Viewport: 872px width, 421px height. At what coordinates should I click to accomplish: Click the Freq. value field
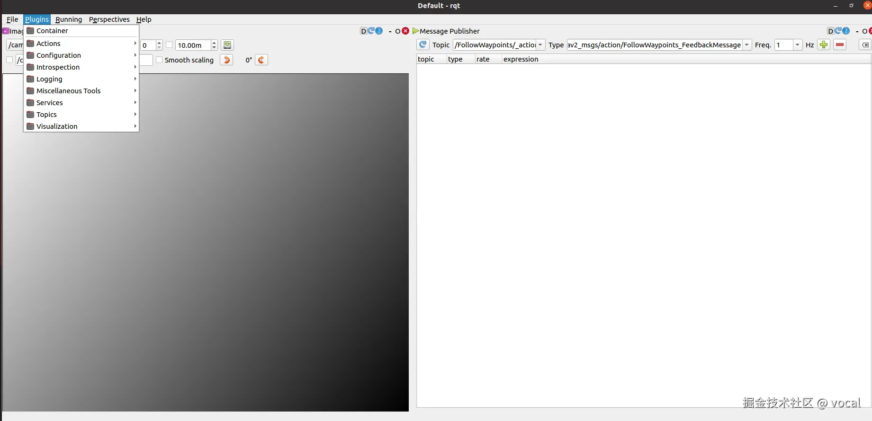784,45
